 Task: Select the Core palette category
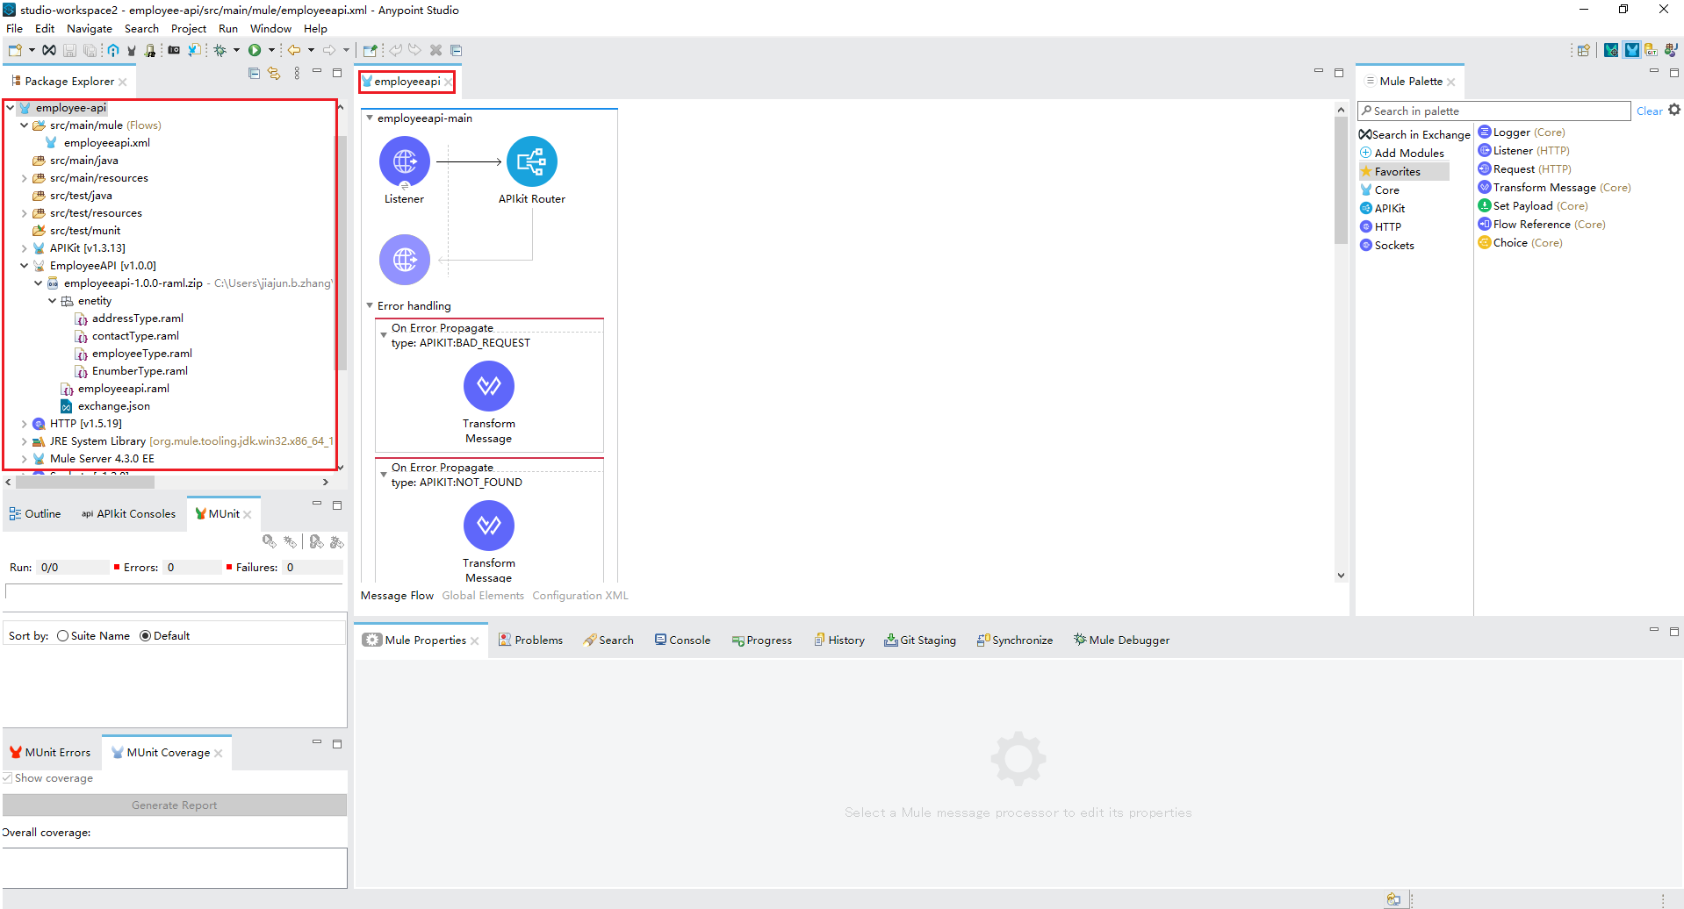point(1379,190)
